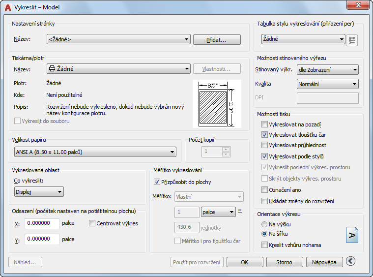The height and width of the screenshot is (277, 373).
Task: Click Použít pro rozvržení button
Action: point(197,262)
